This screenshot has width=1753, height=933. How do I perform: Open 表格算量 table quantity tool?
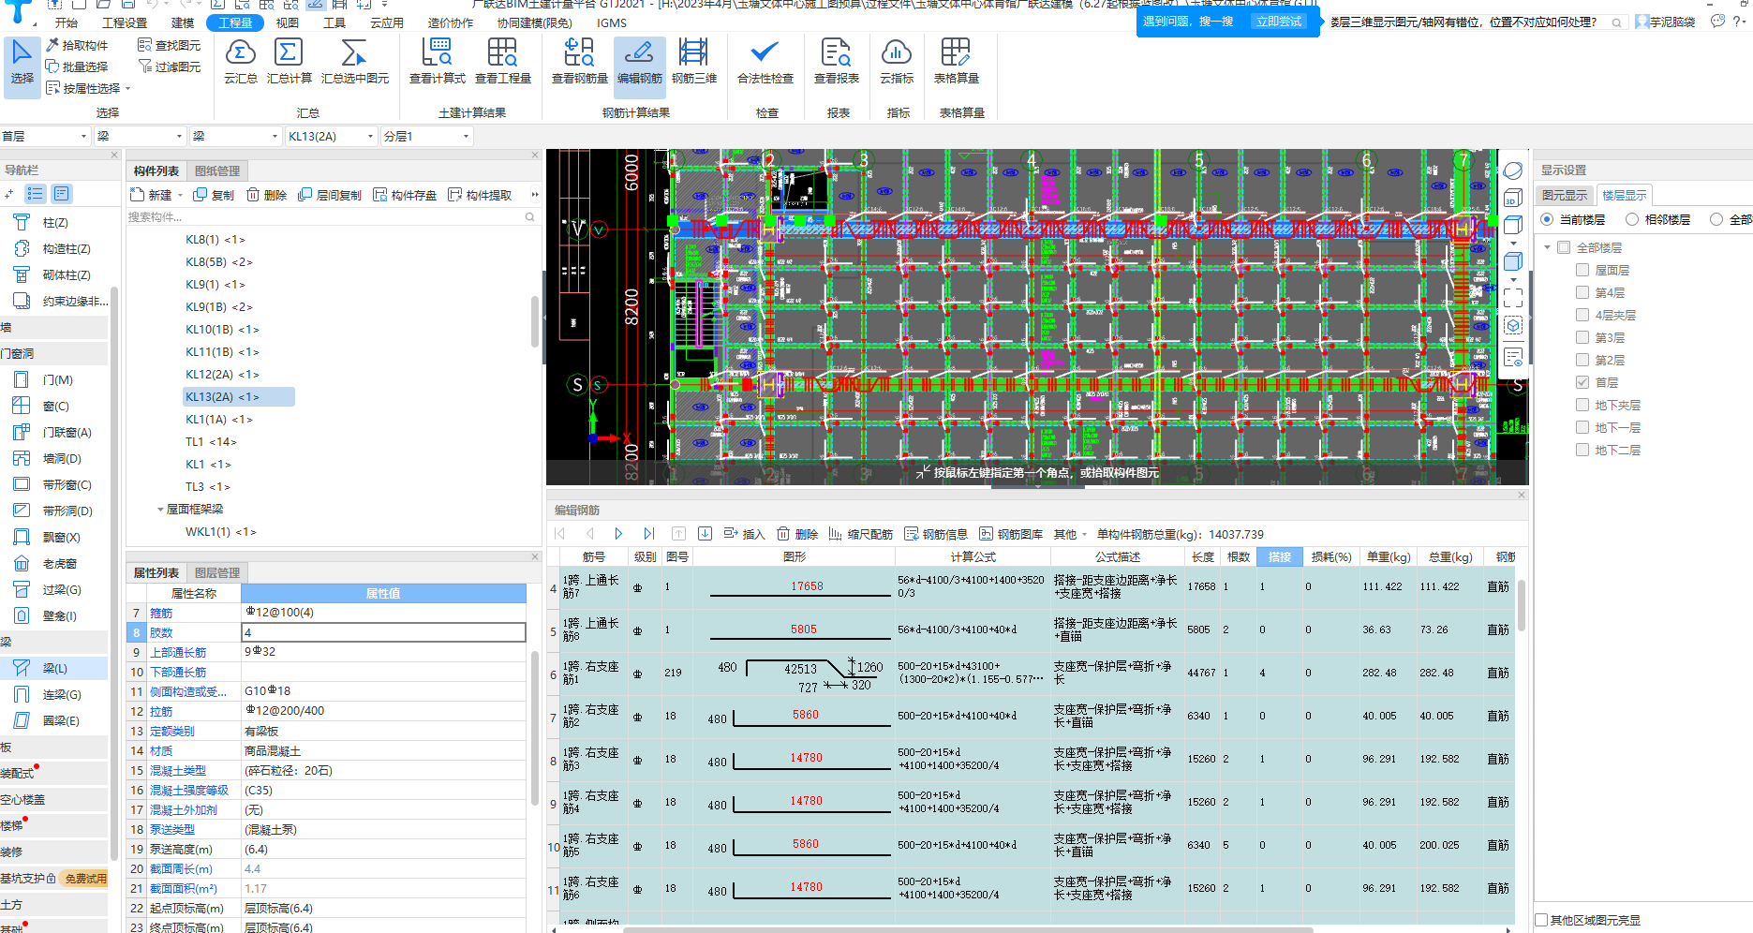[957, 62]
